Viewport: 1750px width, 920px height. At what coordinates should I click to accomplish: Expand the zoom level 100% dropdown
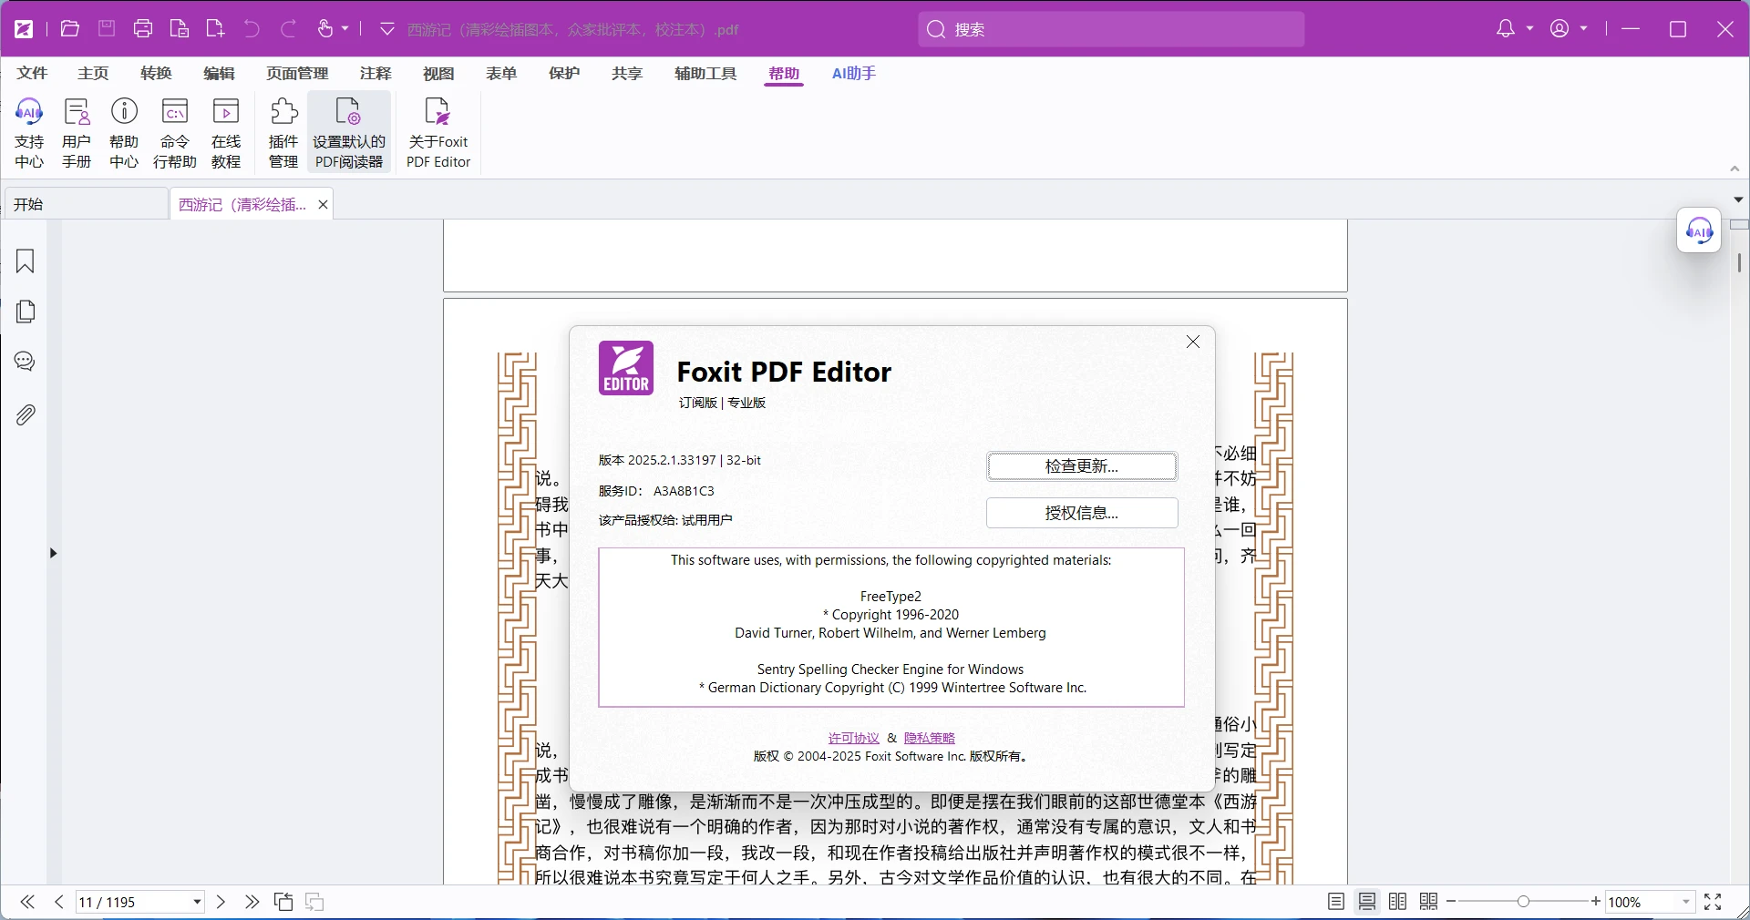coord(1686,903)
